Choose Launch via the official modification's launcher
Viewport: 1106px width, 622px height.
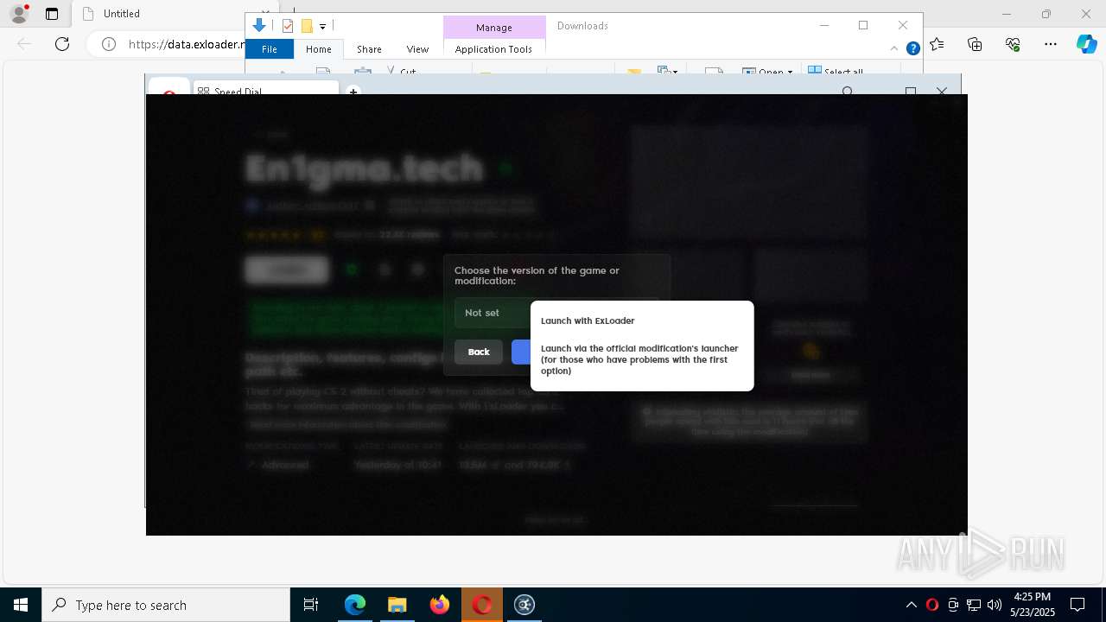(x=639, y=359)
